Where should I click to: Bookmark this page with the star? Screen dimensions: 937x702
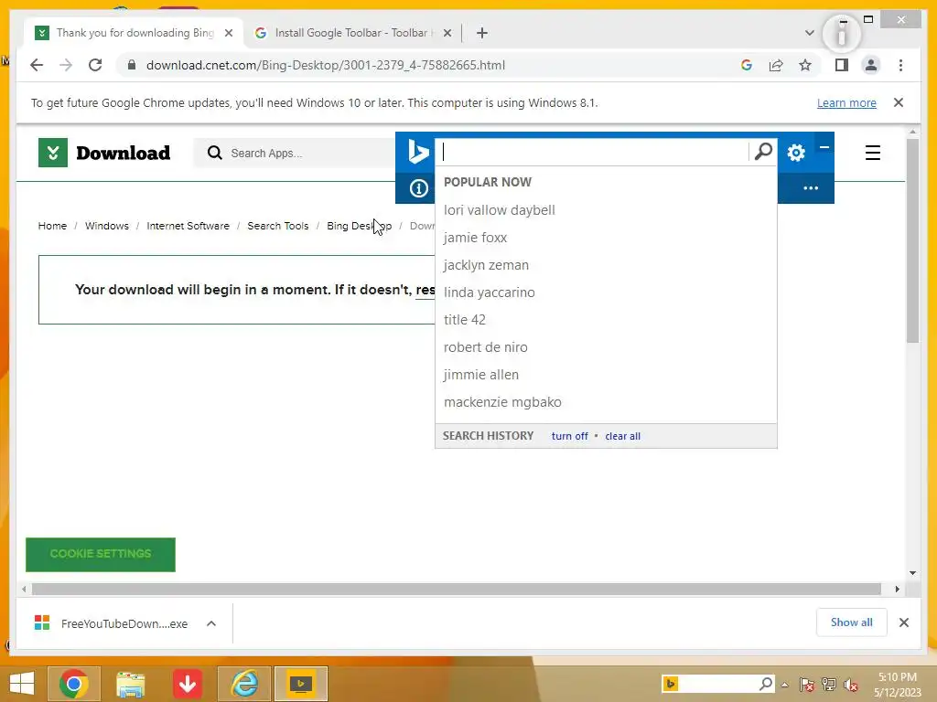point(805,65)
